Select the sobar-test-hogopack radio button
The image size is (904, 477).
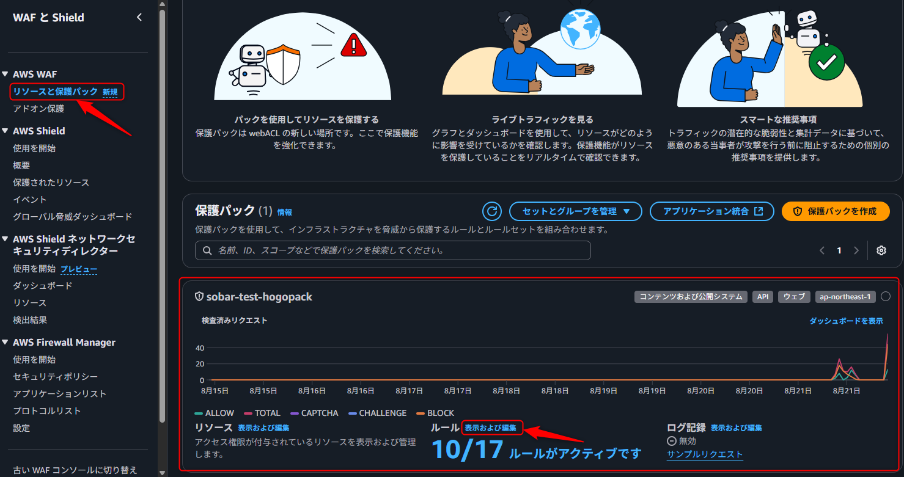(886, 297)
